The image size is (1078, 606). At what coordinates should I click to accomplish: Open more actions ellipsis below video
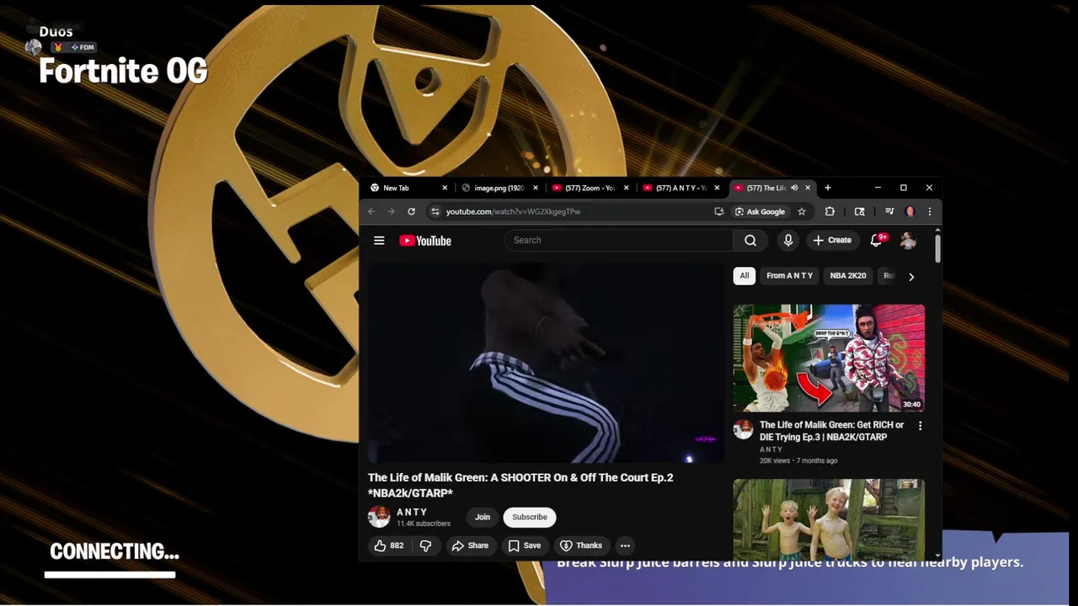coord(625,545)
